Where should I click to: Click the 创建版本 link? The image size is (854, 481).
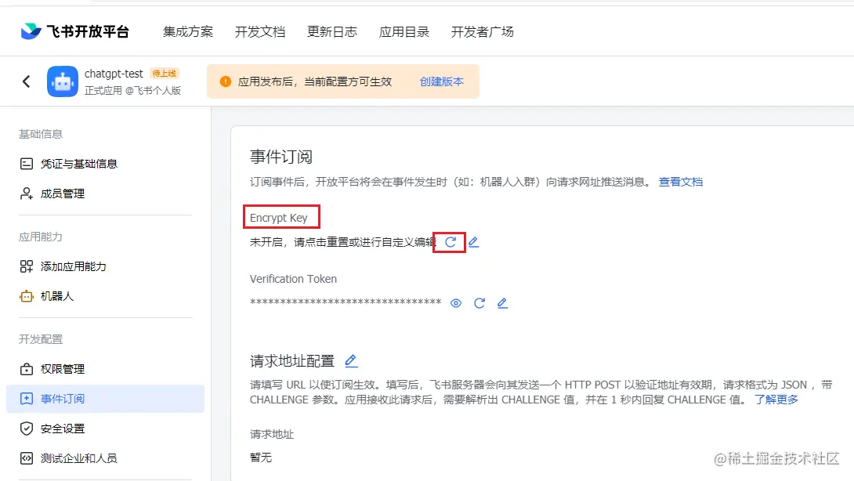pyautogui.click(x=442, y=81)
